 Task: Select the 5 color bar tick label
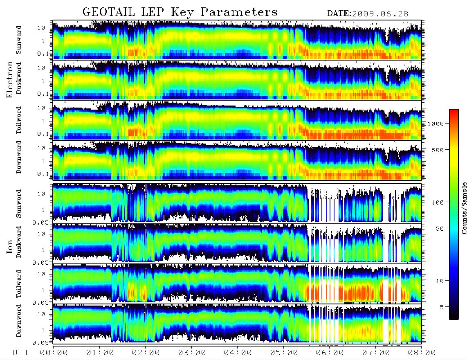(x=442, y=307)
